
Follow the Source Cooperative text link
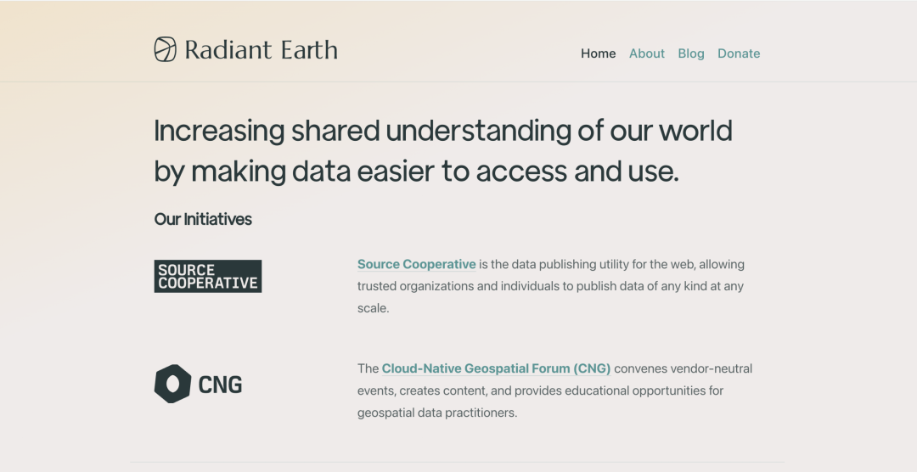tap(416, 264)
